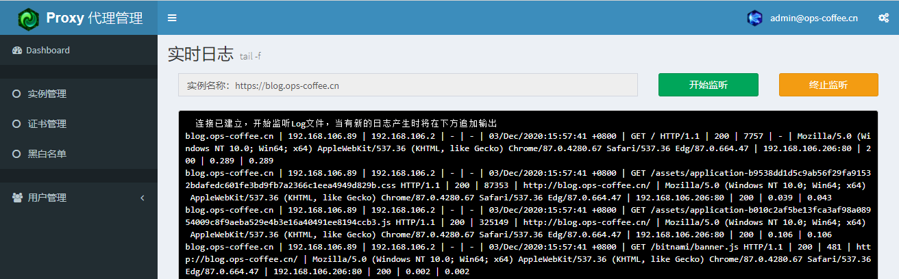This screenshot has height=279, width=899.
Task: Click the circle icon beside 黑白名单
Action: pyautogui.click(x=16, y=155)
